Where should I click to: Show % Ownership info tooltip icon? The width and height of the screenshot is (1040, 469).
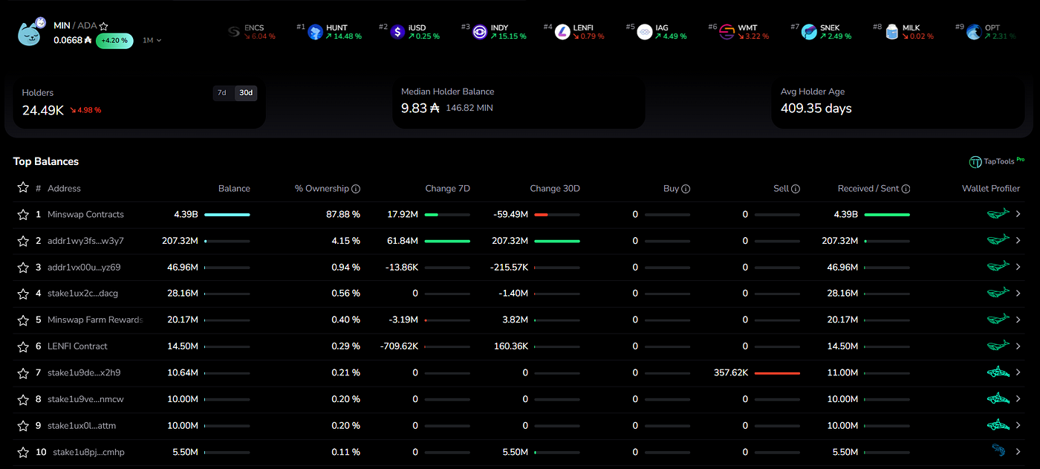coord(356,189)
